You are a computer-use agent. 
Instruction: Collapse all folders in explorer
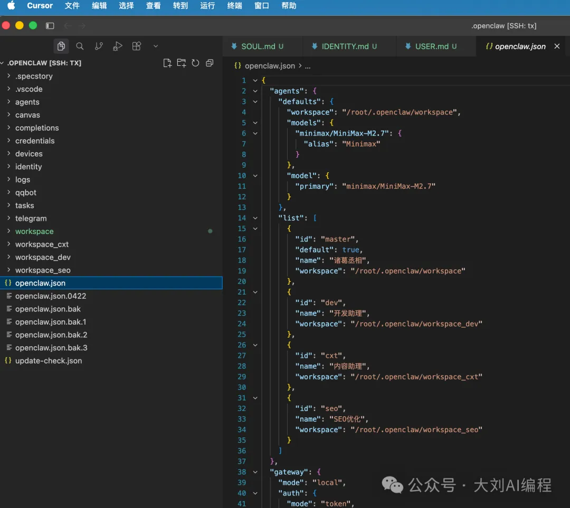pyautogui.click(x=210, y=63)
